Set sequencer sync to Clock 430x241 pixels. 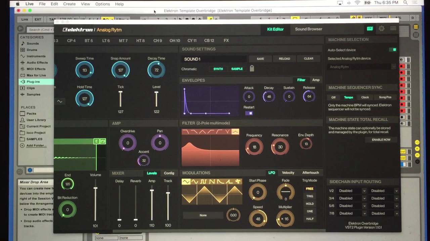(365, 97)
